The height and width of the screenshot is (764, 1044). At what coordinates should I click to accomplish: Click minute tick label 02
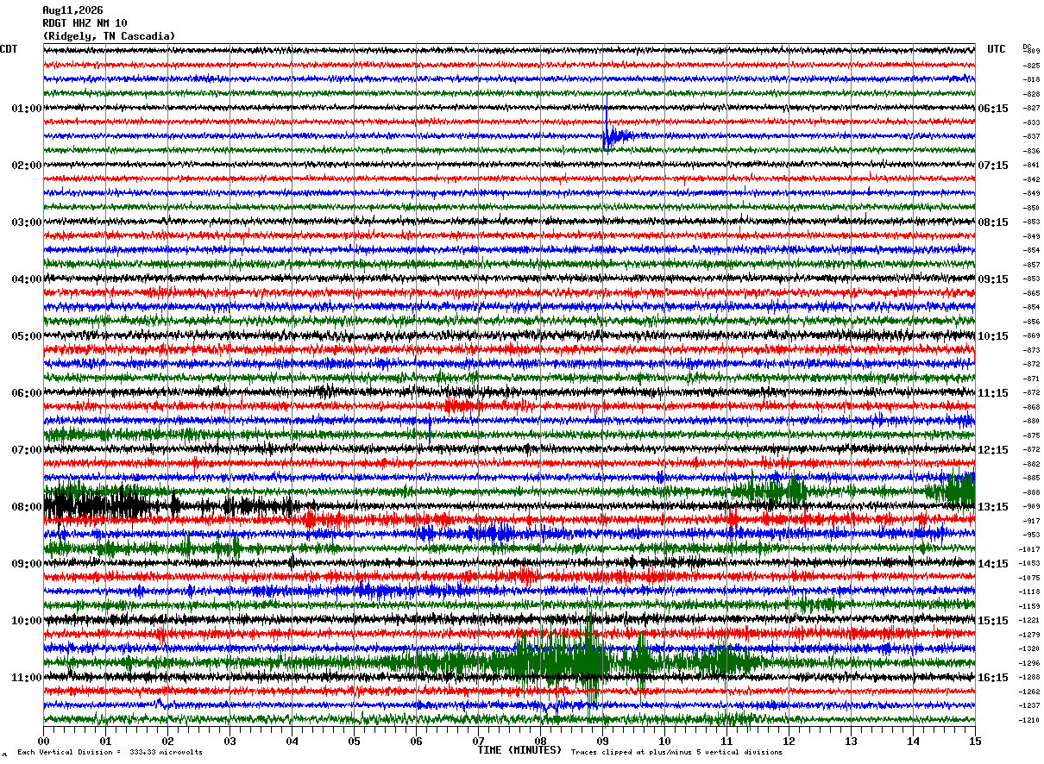(x=167, y=741)
